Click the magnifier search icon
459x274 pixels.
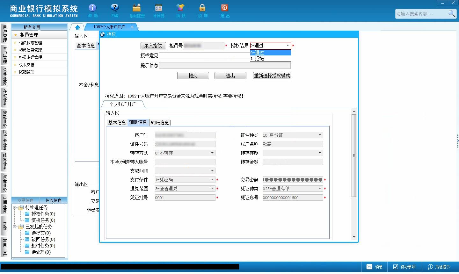(x=452, y=13)
